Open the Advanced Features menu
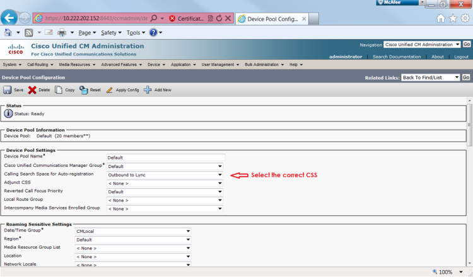Viewport: 473px width, 277px height. (121, 64)
